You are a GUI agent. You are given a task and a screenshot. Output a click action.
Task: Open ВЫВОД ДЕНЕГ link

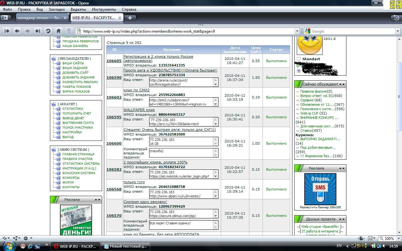tap(73, 118)
